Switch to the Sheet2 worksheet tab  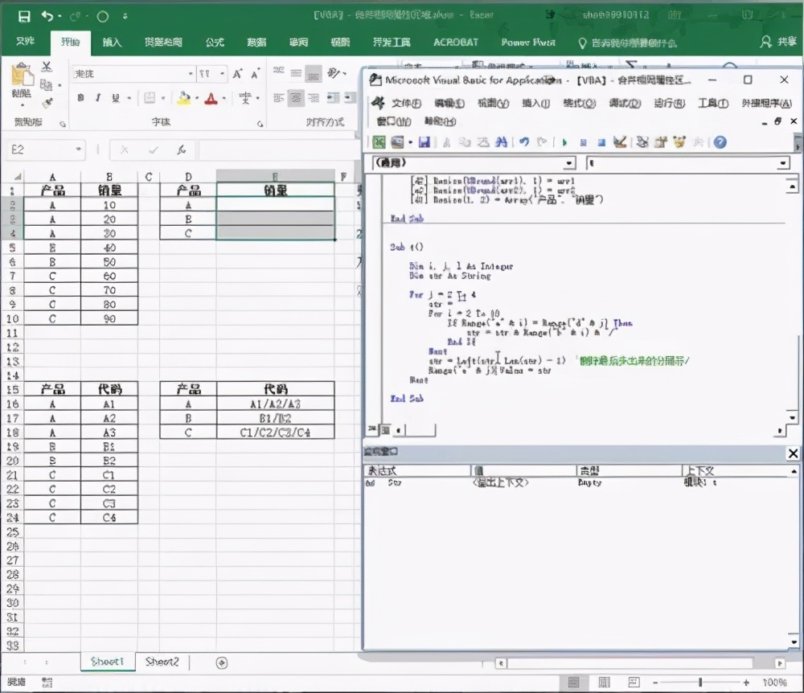coord(163,662)
